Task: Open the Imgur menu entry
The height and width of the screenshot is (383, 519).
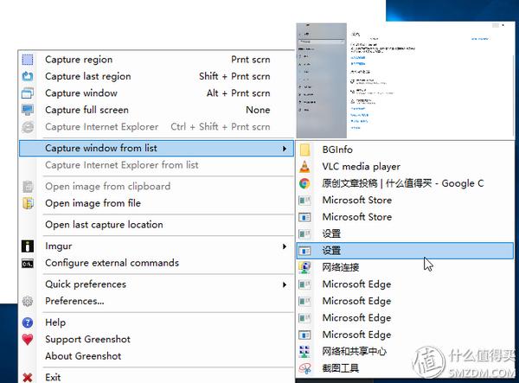Action: 157,246
